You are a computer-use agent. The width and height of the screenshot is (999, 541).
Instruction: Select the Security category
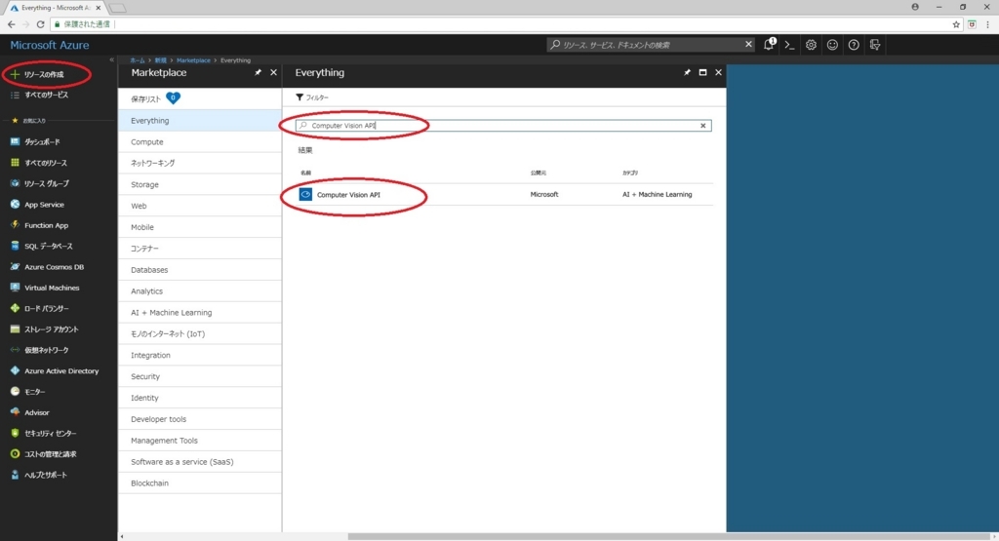coord(199,376)
